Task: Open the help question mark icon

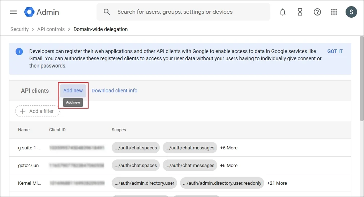Action: 317,12
